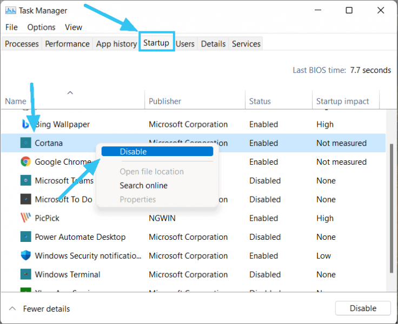Click the Microsoft To Do app icon

point(25,199)
